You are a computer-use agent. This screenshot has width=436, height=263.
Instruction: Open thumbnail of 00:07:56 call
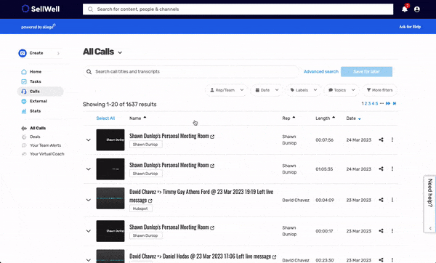[110, 139]
